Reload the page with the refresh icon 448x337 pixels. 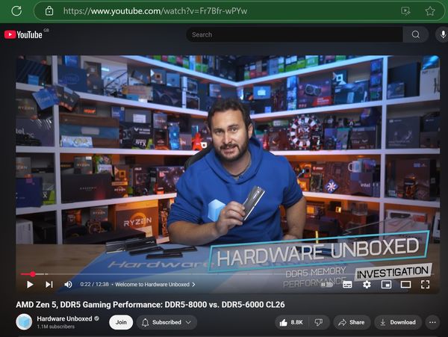click(x=16, y=11)
